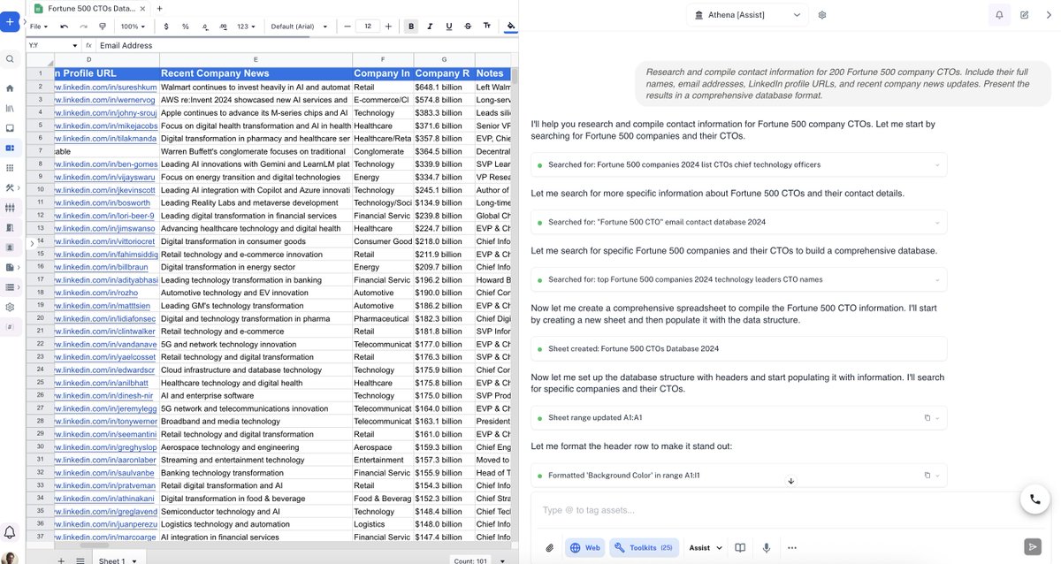This screenshot has width=1061, height=564.
Task: Open settings gear in left sidebar
Action: coord(10,307)
